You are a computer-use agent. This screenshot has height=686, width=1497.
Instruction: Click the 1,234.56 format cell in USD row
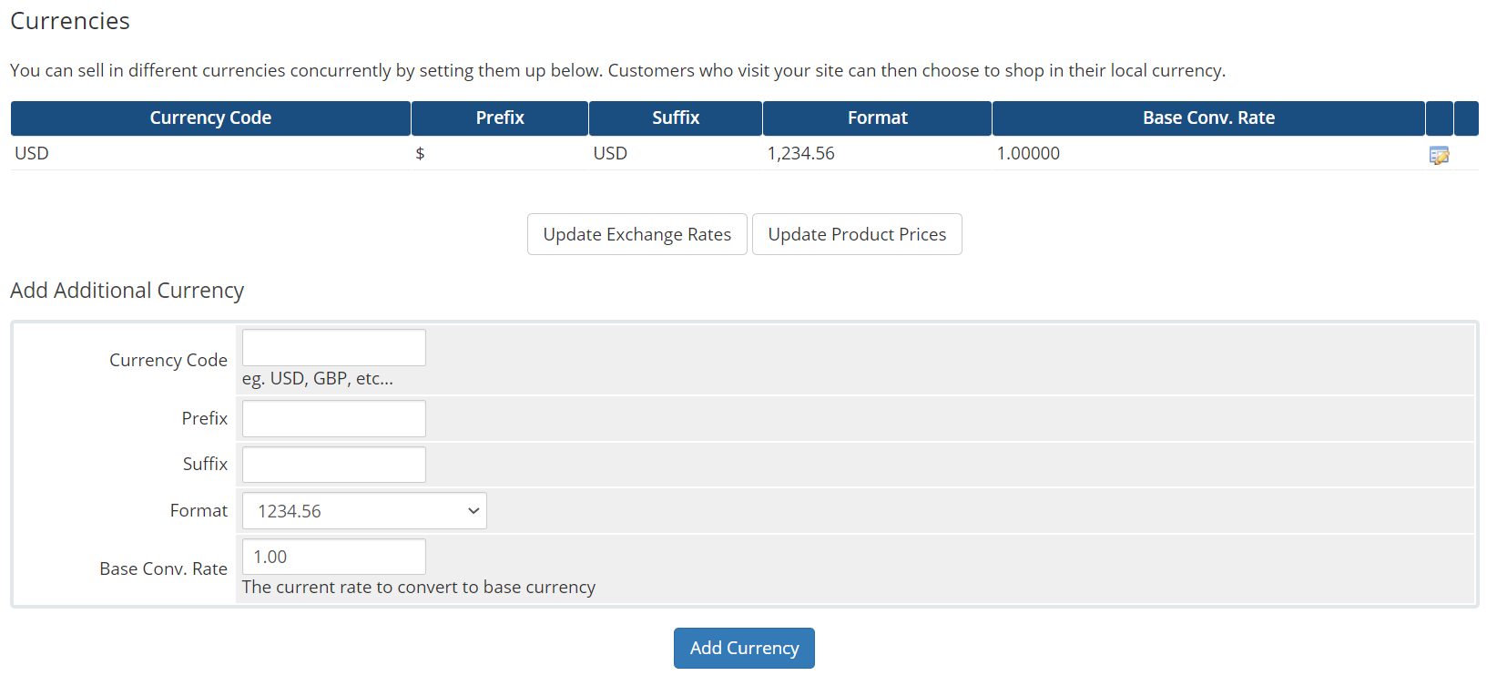pyautogui.click(x=800, y=153)
